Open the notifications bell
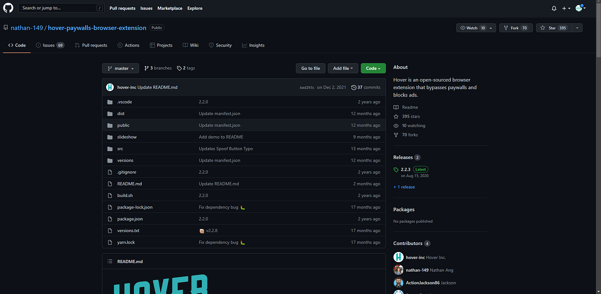Image resolution: width=601 pixels, height=294 pixels. tap(553, 8)
